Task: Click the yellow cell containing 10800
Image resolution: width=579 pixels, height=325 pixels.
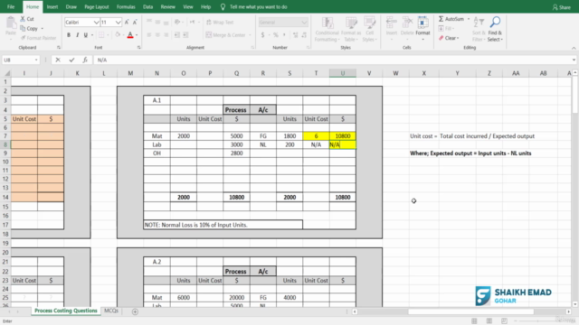Action: click(343, 136)
